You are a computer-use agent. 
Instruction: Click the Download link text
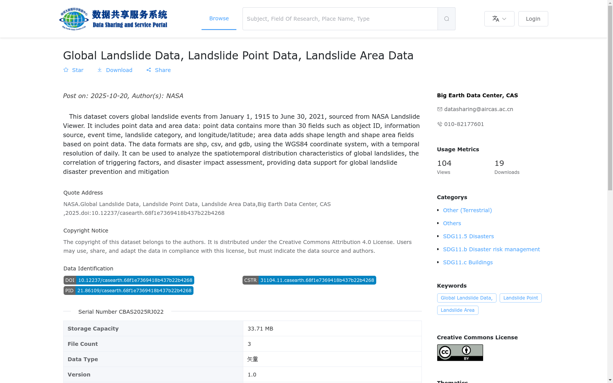[x=119, y=70]
